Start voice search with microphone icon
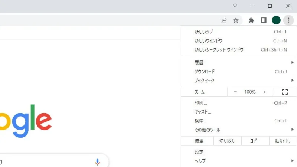The width and height of the screenshot is (297, 167). coord(97,162)
